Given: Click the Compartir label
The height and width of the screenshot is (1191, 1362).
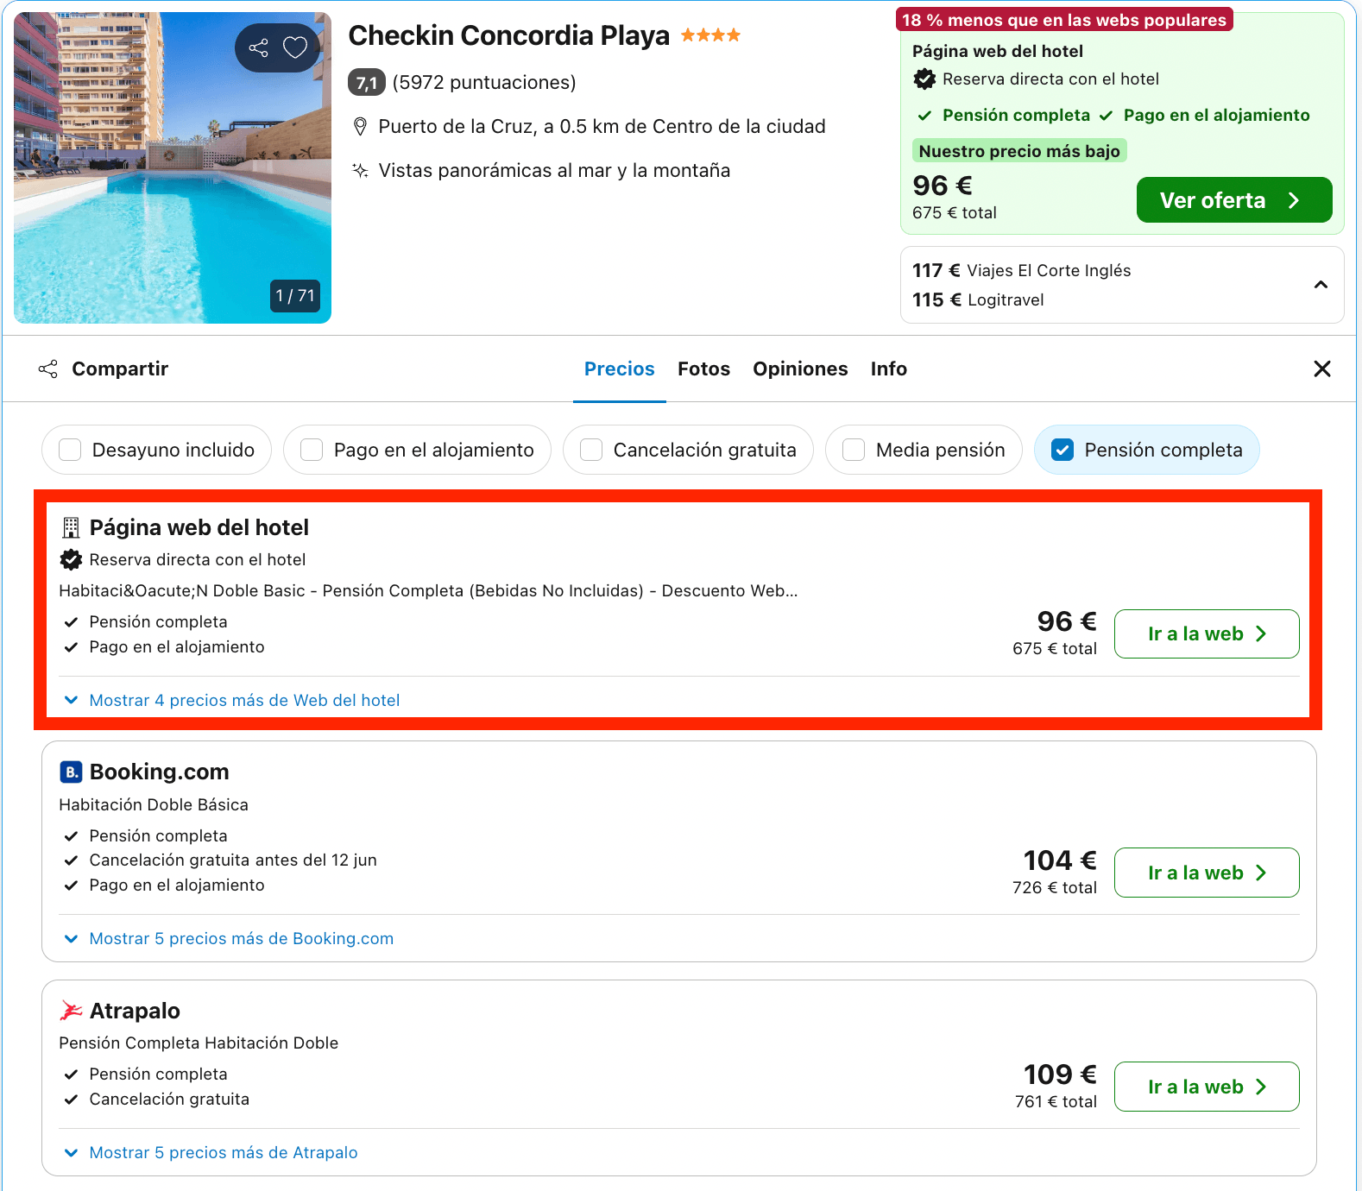Looking at the screenshot, I should click(120, 369).
